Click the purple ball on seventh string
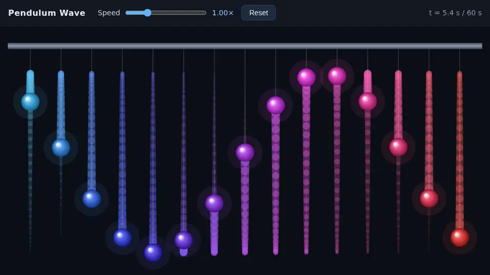490x275 pixels. click(x=214, y=203)
